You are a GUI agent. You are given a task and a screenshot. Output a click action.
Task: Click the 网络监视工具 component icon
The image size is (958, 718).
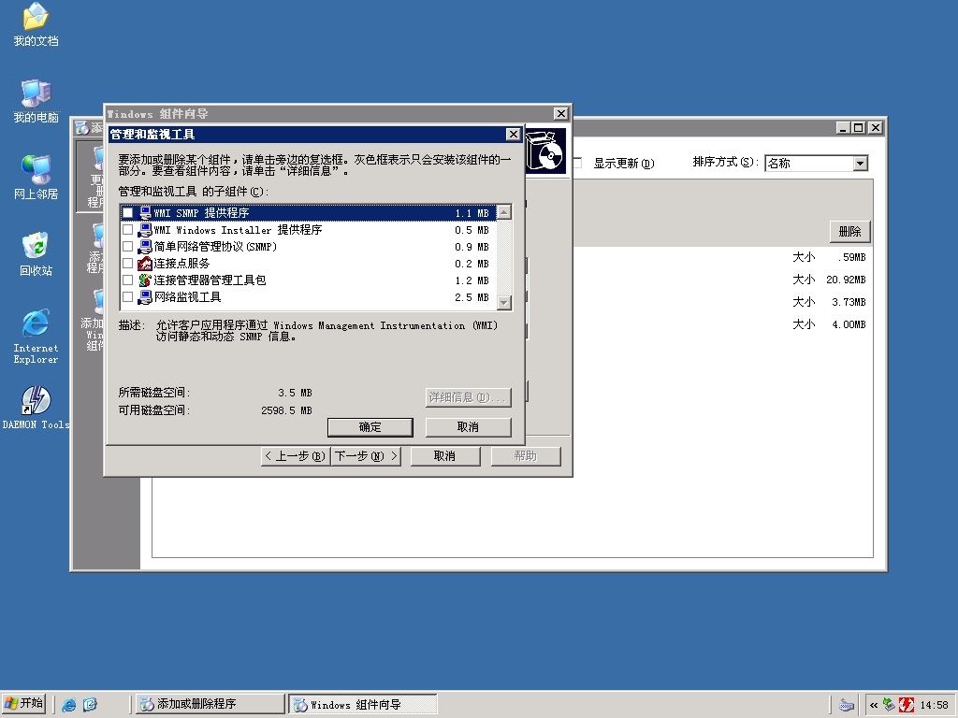point(145,297)
